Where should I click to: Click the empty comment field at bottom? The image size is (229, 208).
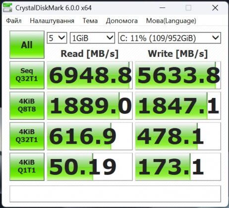point(115,194)
